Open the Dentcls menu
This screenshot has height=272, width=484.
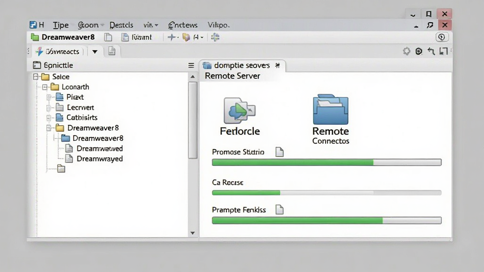pos(121,25)
